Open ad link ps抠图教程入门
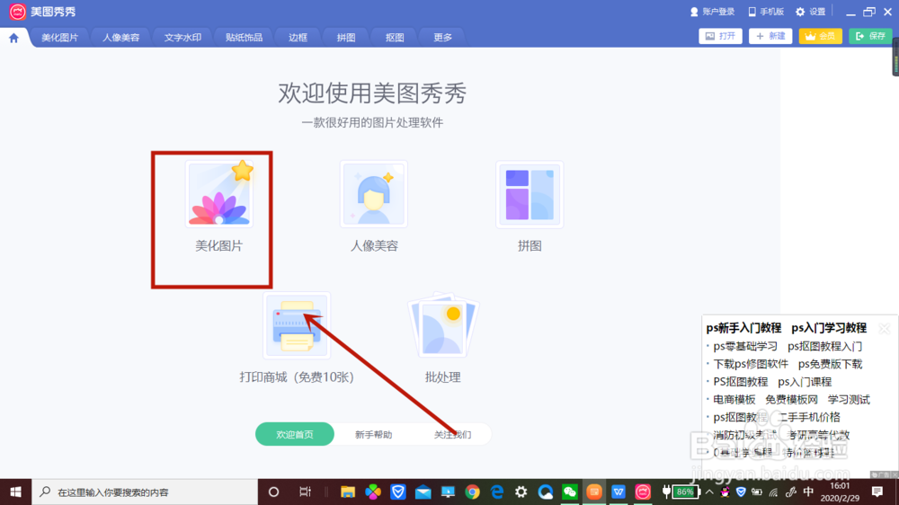The image size is (899, 505). (x=824, y=346)
